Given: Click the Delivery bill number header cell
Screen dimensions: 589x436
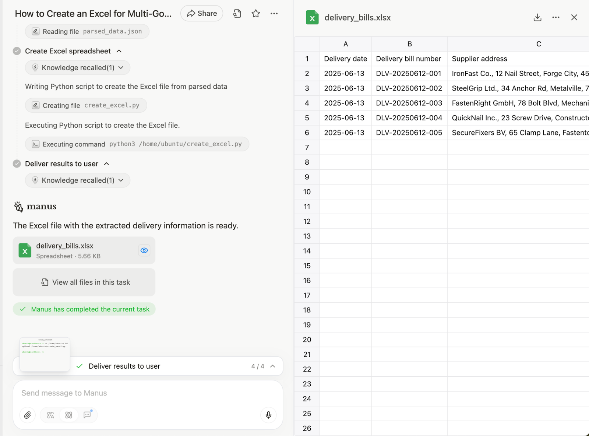Looking at the screenshot, I should (409, 59).
